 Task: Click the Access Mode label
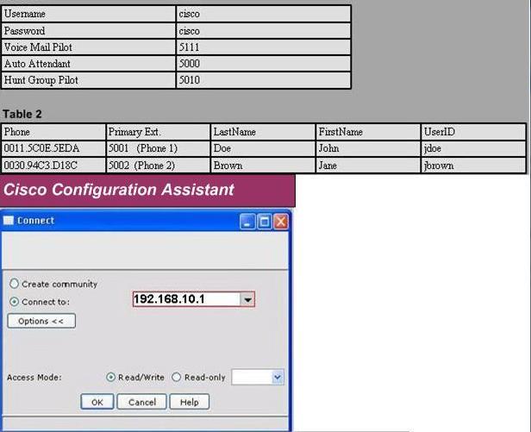[x=34, y=378]
